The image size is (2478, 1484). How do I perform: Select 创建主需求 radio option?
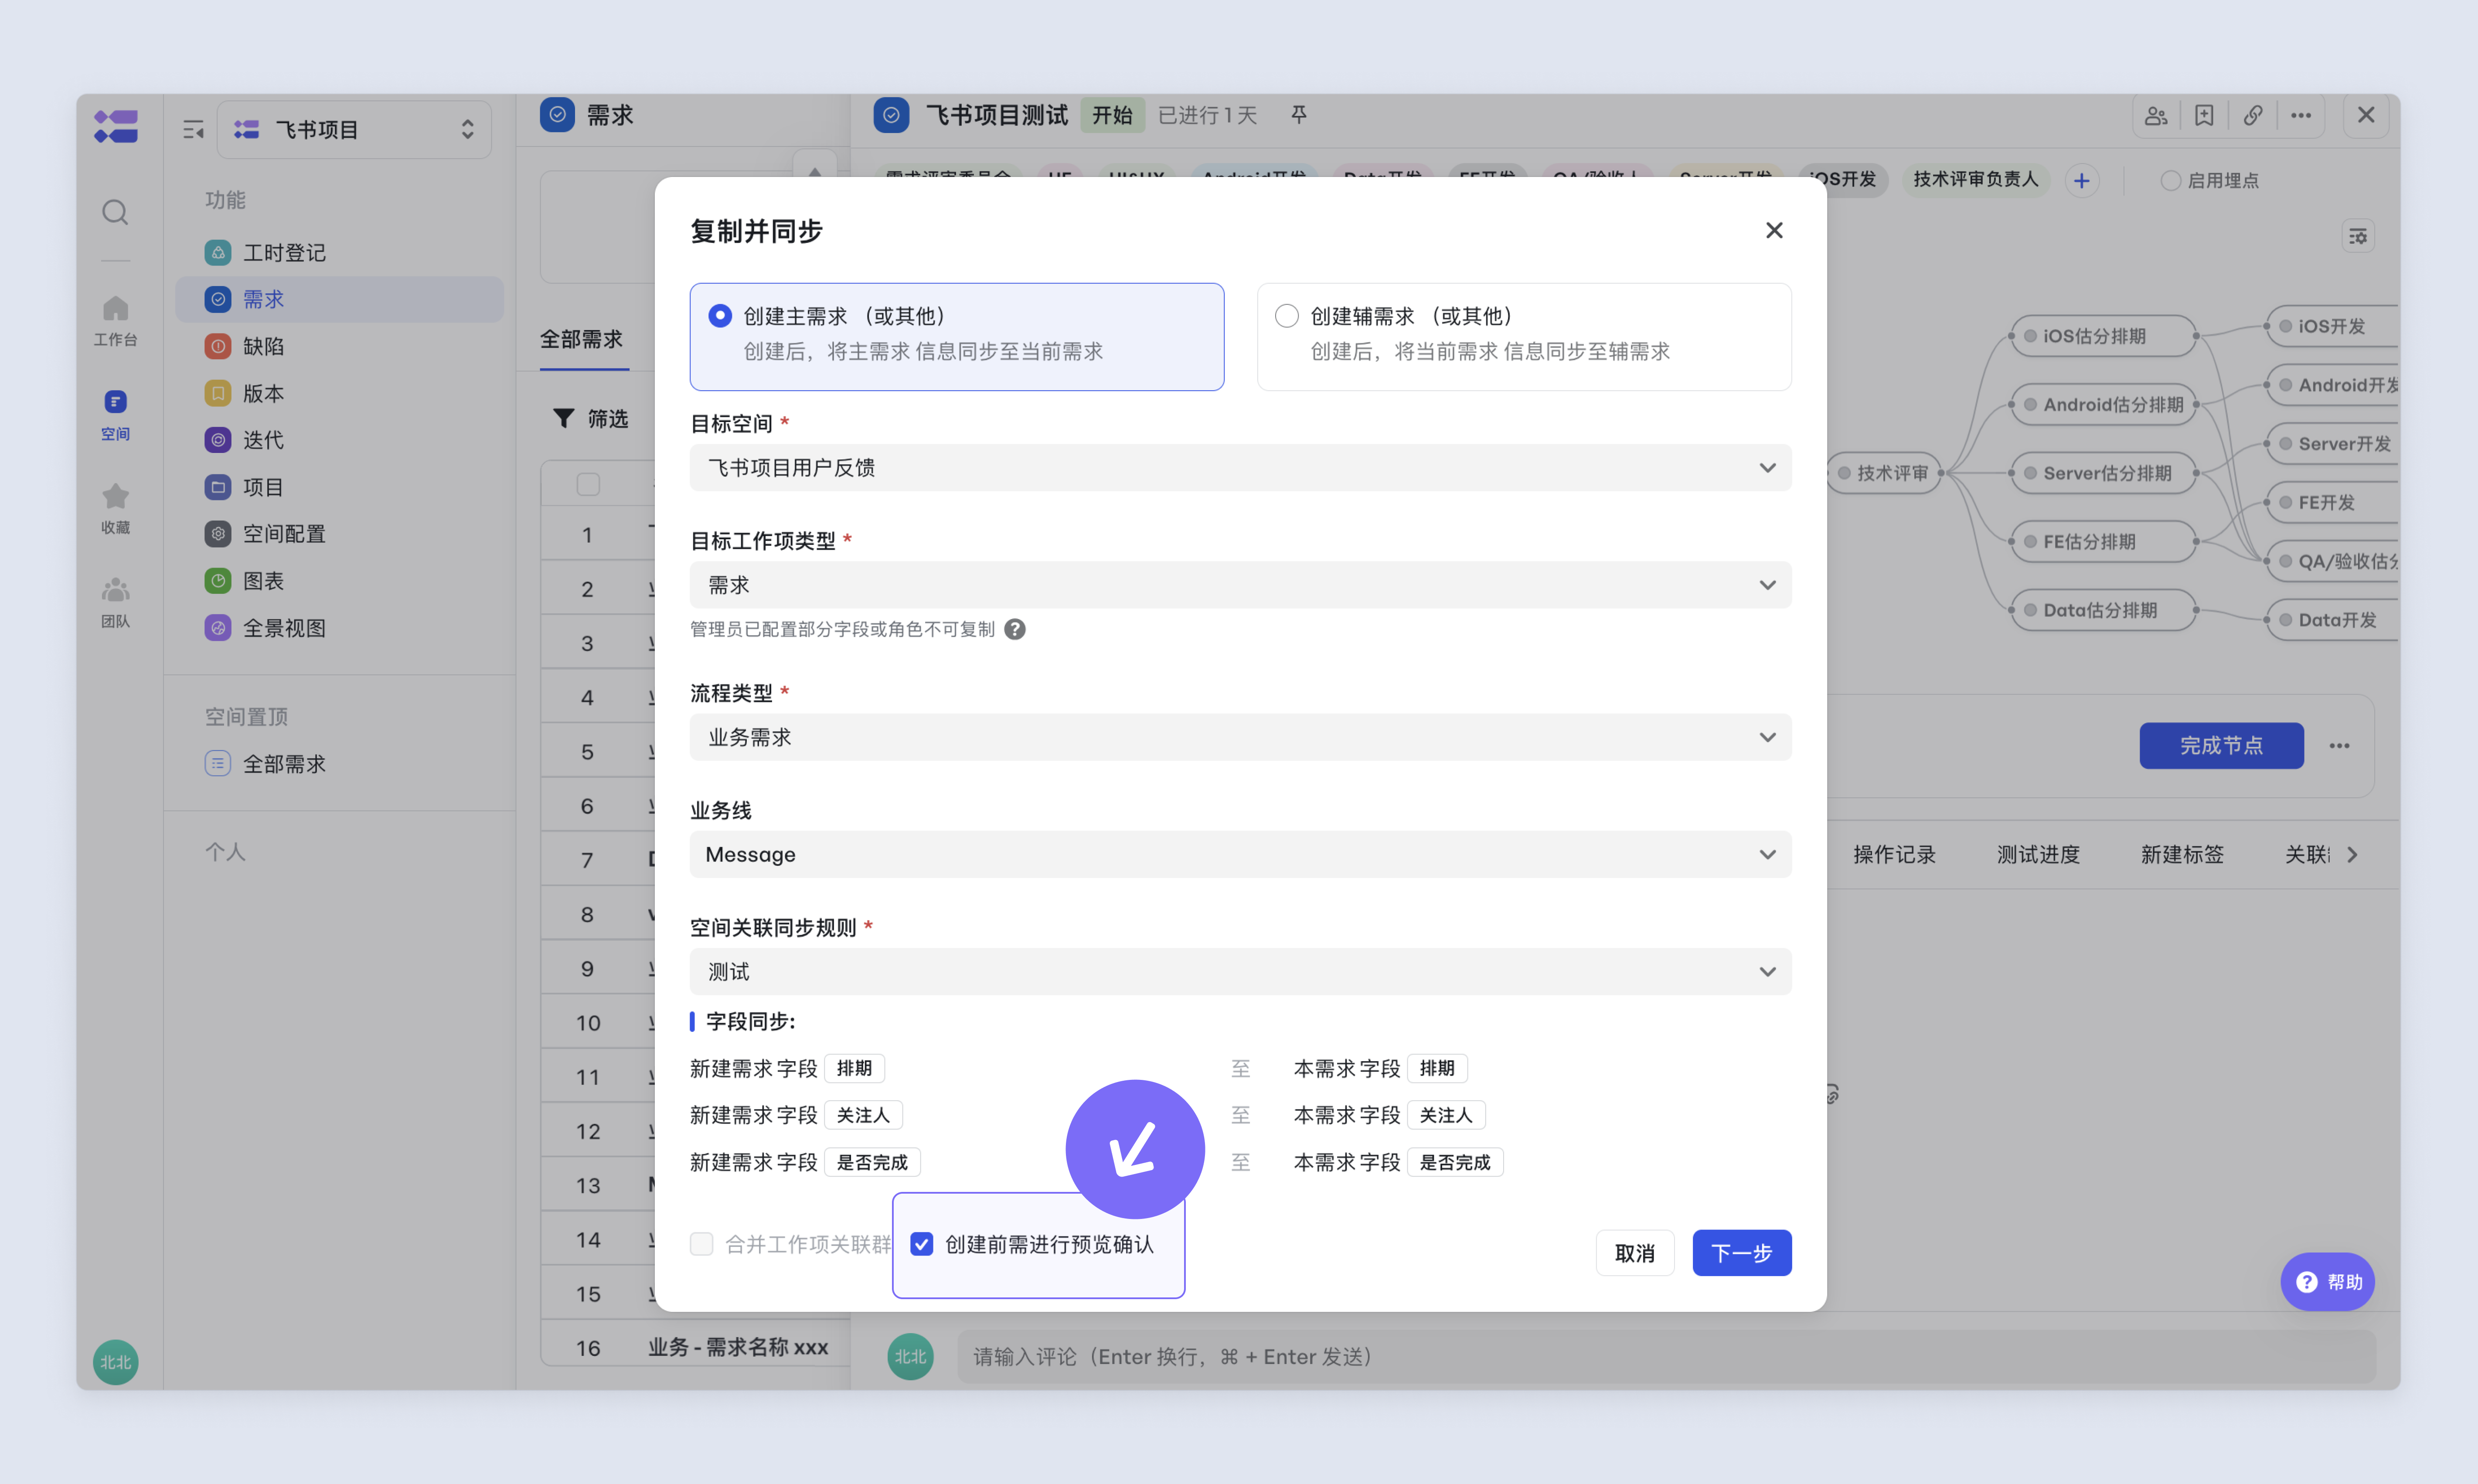click(x=720, y=316)
